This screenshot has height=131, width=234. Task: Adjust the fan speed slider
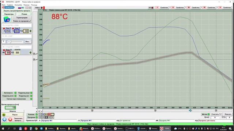tap(15, 42)
